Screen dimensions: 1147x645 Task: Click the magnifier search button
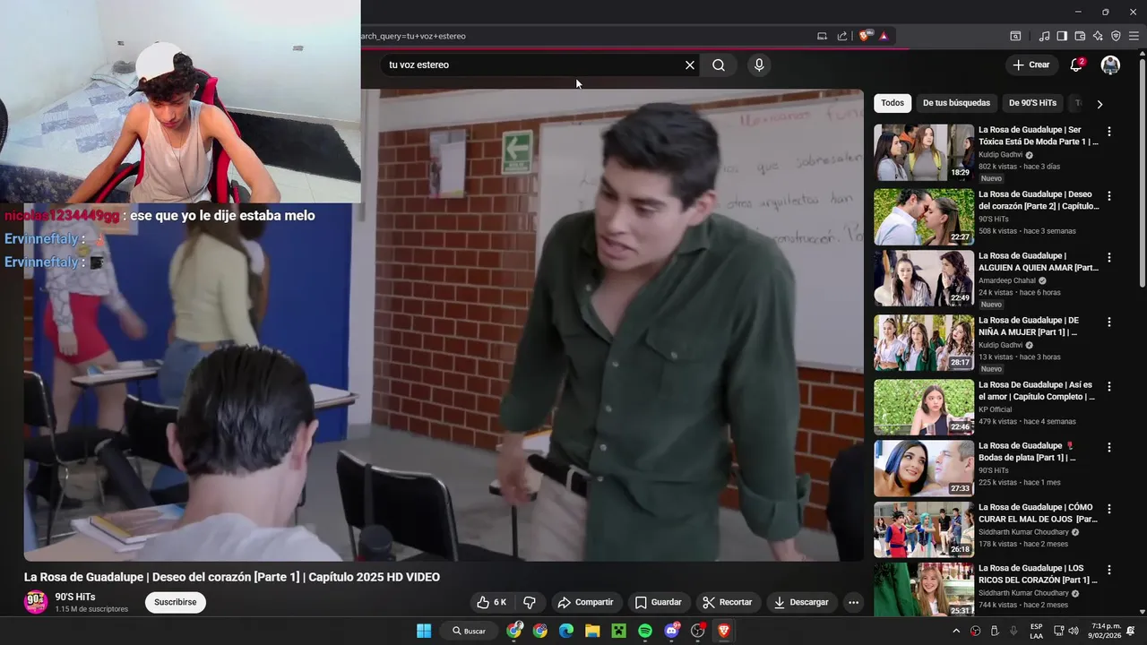pos(719,65)
